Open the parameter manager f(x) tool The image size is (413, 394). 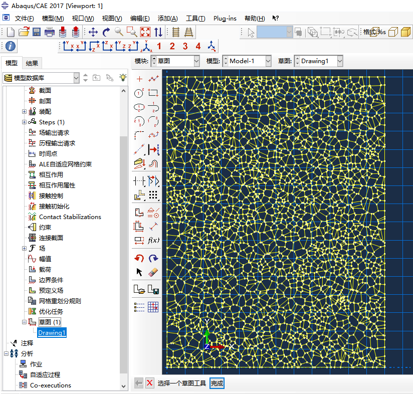click(x=153, y=240)
